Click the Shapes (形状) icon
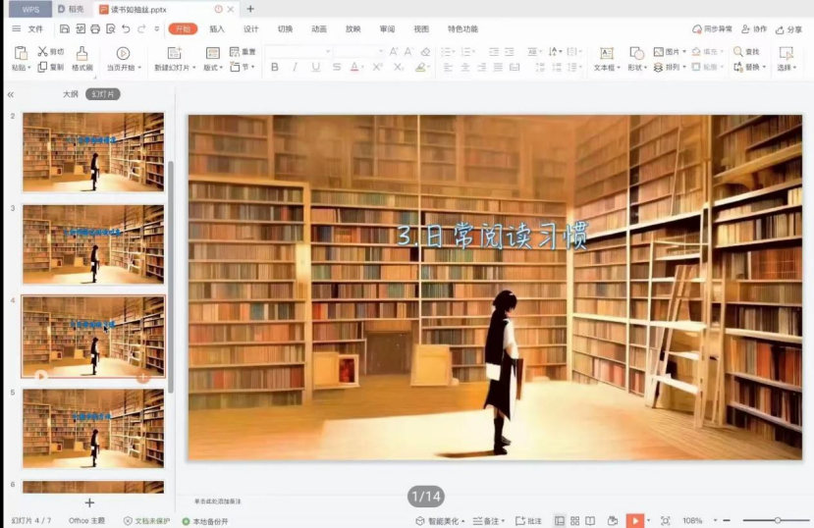The image size is (814, 528). pyautogui.click(x=636, y=53)
